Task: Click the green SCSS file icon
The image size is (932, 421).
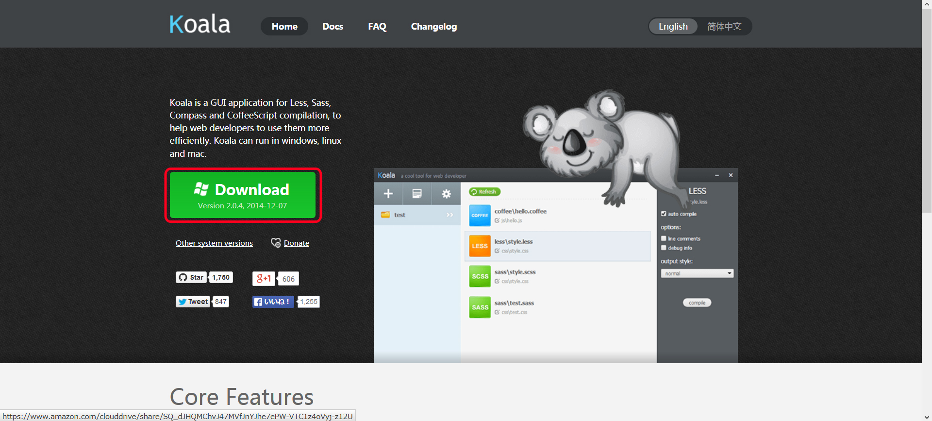Action: point(480,276)
